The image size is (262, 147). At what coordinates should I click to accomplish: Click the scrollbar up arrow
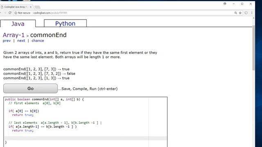tap(254, 18)
